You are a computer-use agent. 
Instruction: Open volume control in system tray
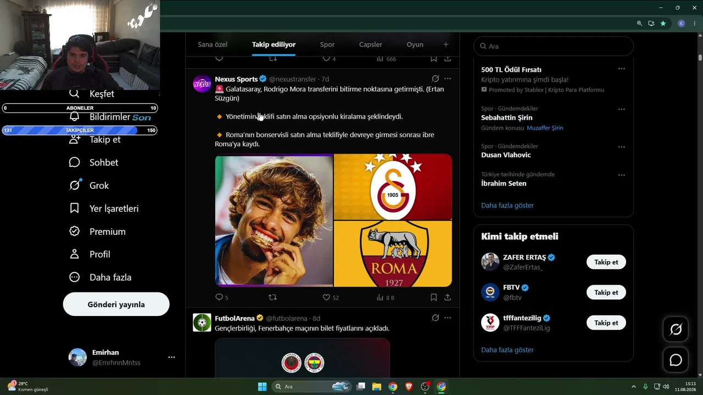point(666,387)
